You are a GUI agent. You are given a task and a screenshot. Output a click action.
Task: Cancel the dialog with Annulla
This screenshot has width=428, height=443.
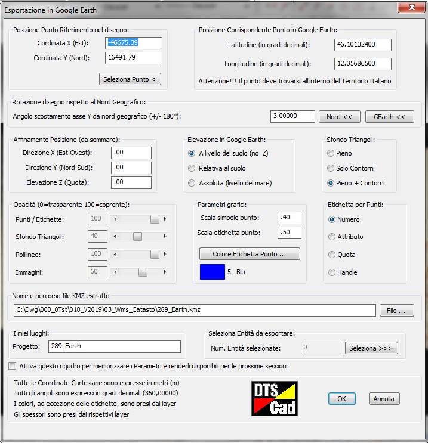(x=384, y=399)
